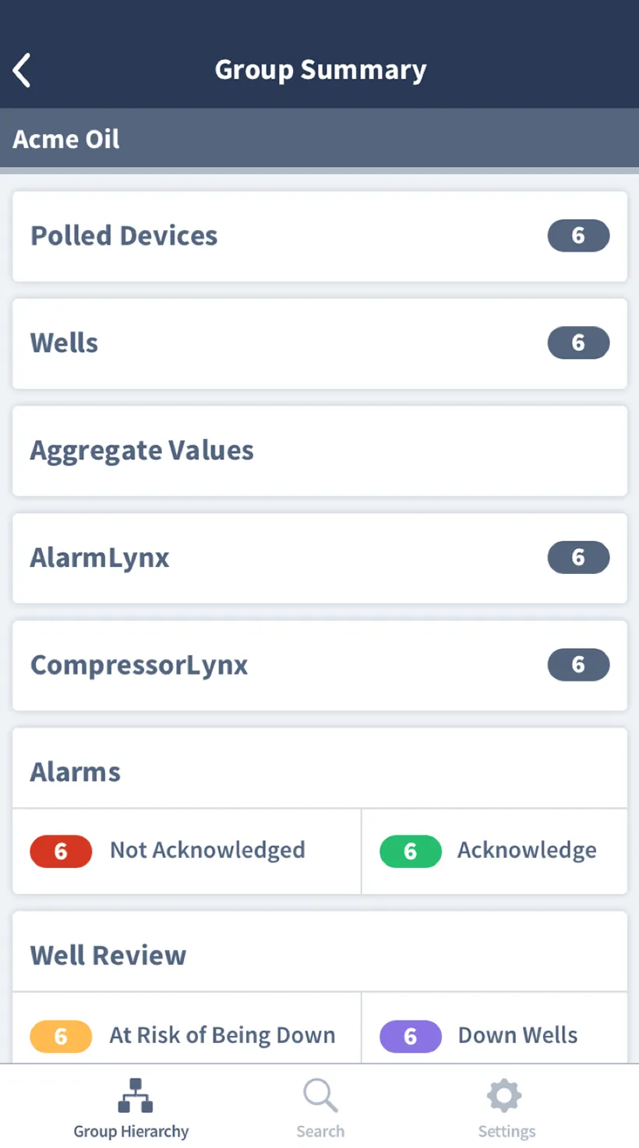This screenshot has width=639, height=1148.
Task: Switch to the Settings tab label
Action: pos(507,1132)
